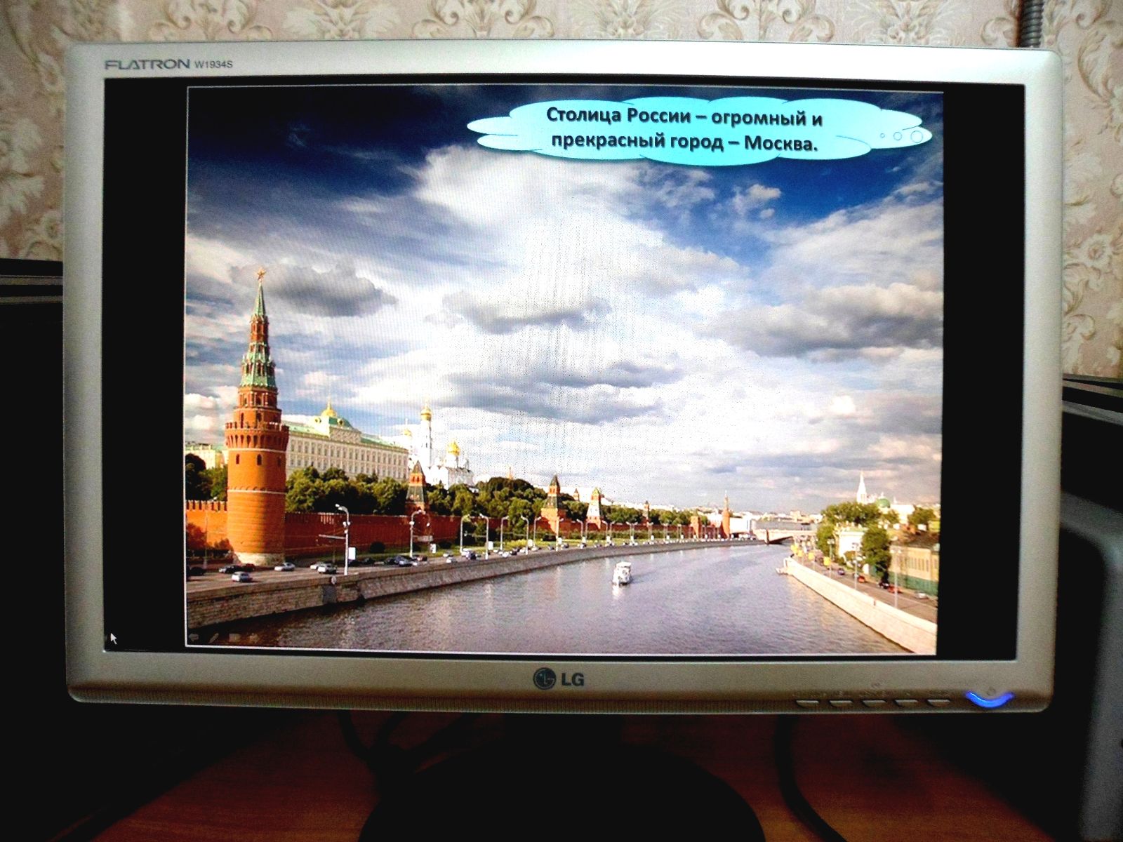Open the slideshow menu icon
Screen dimensions: 1123x842
[234, 638]
